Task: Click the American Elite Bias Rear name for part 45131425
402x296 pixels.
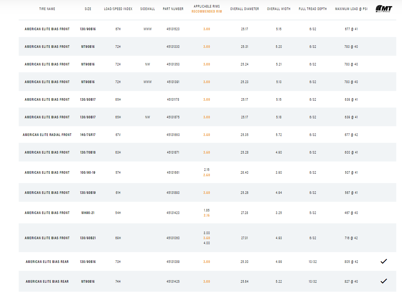Action: pos(47,282)
